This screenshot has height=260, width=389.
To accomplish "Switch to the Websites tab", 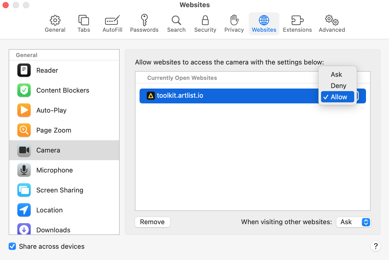I will 264,24.
